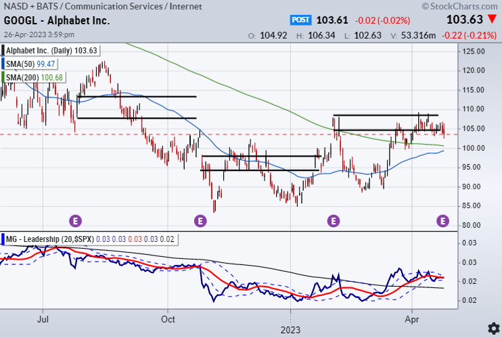Click the rightmost earnings E marker in April
Viewport: 502px width, 338px height.
click(x=443, y=220)
